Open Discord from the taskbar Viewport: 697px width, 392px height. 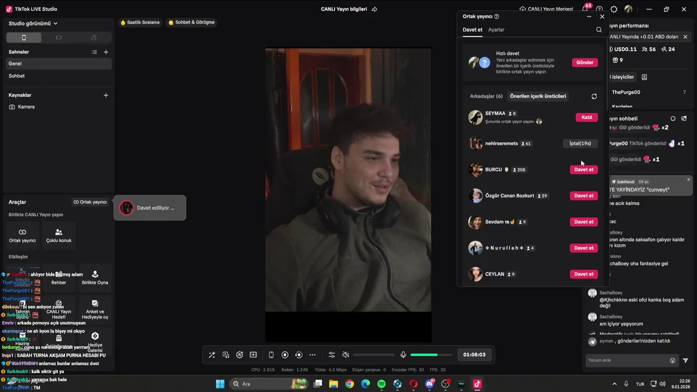[430, 384]
